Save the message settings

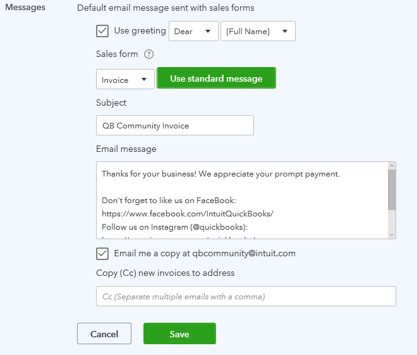179,333
